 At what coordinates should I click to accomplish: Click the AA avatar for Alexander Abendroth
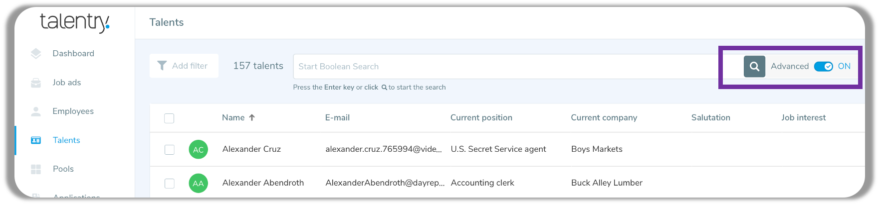pyautogui.click(x=198, y=183)
